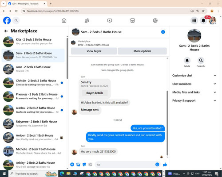222x177 pixels.
Task: Click the chat messages scrollbar
Action: coord(167,123)
